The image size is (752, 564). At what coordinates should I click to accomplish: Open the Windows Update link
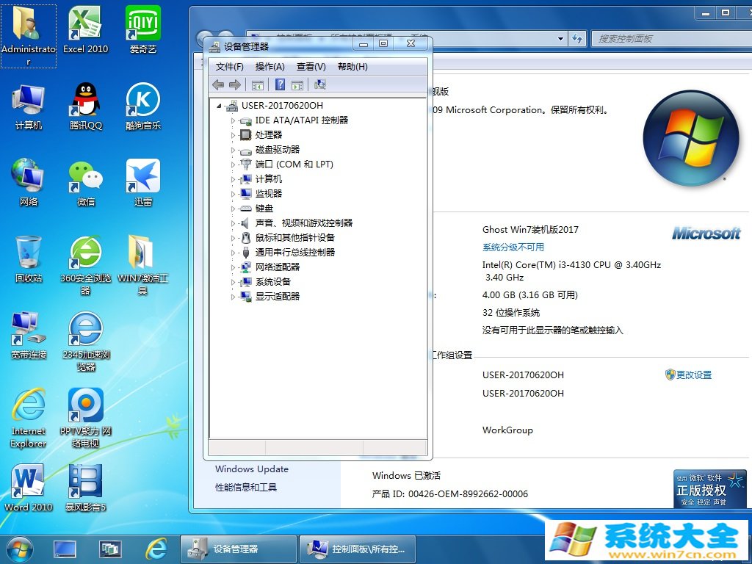point(251,469)
